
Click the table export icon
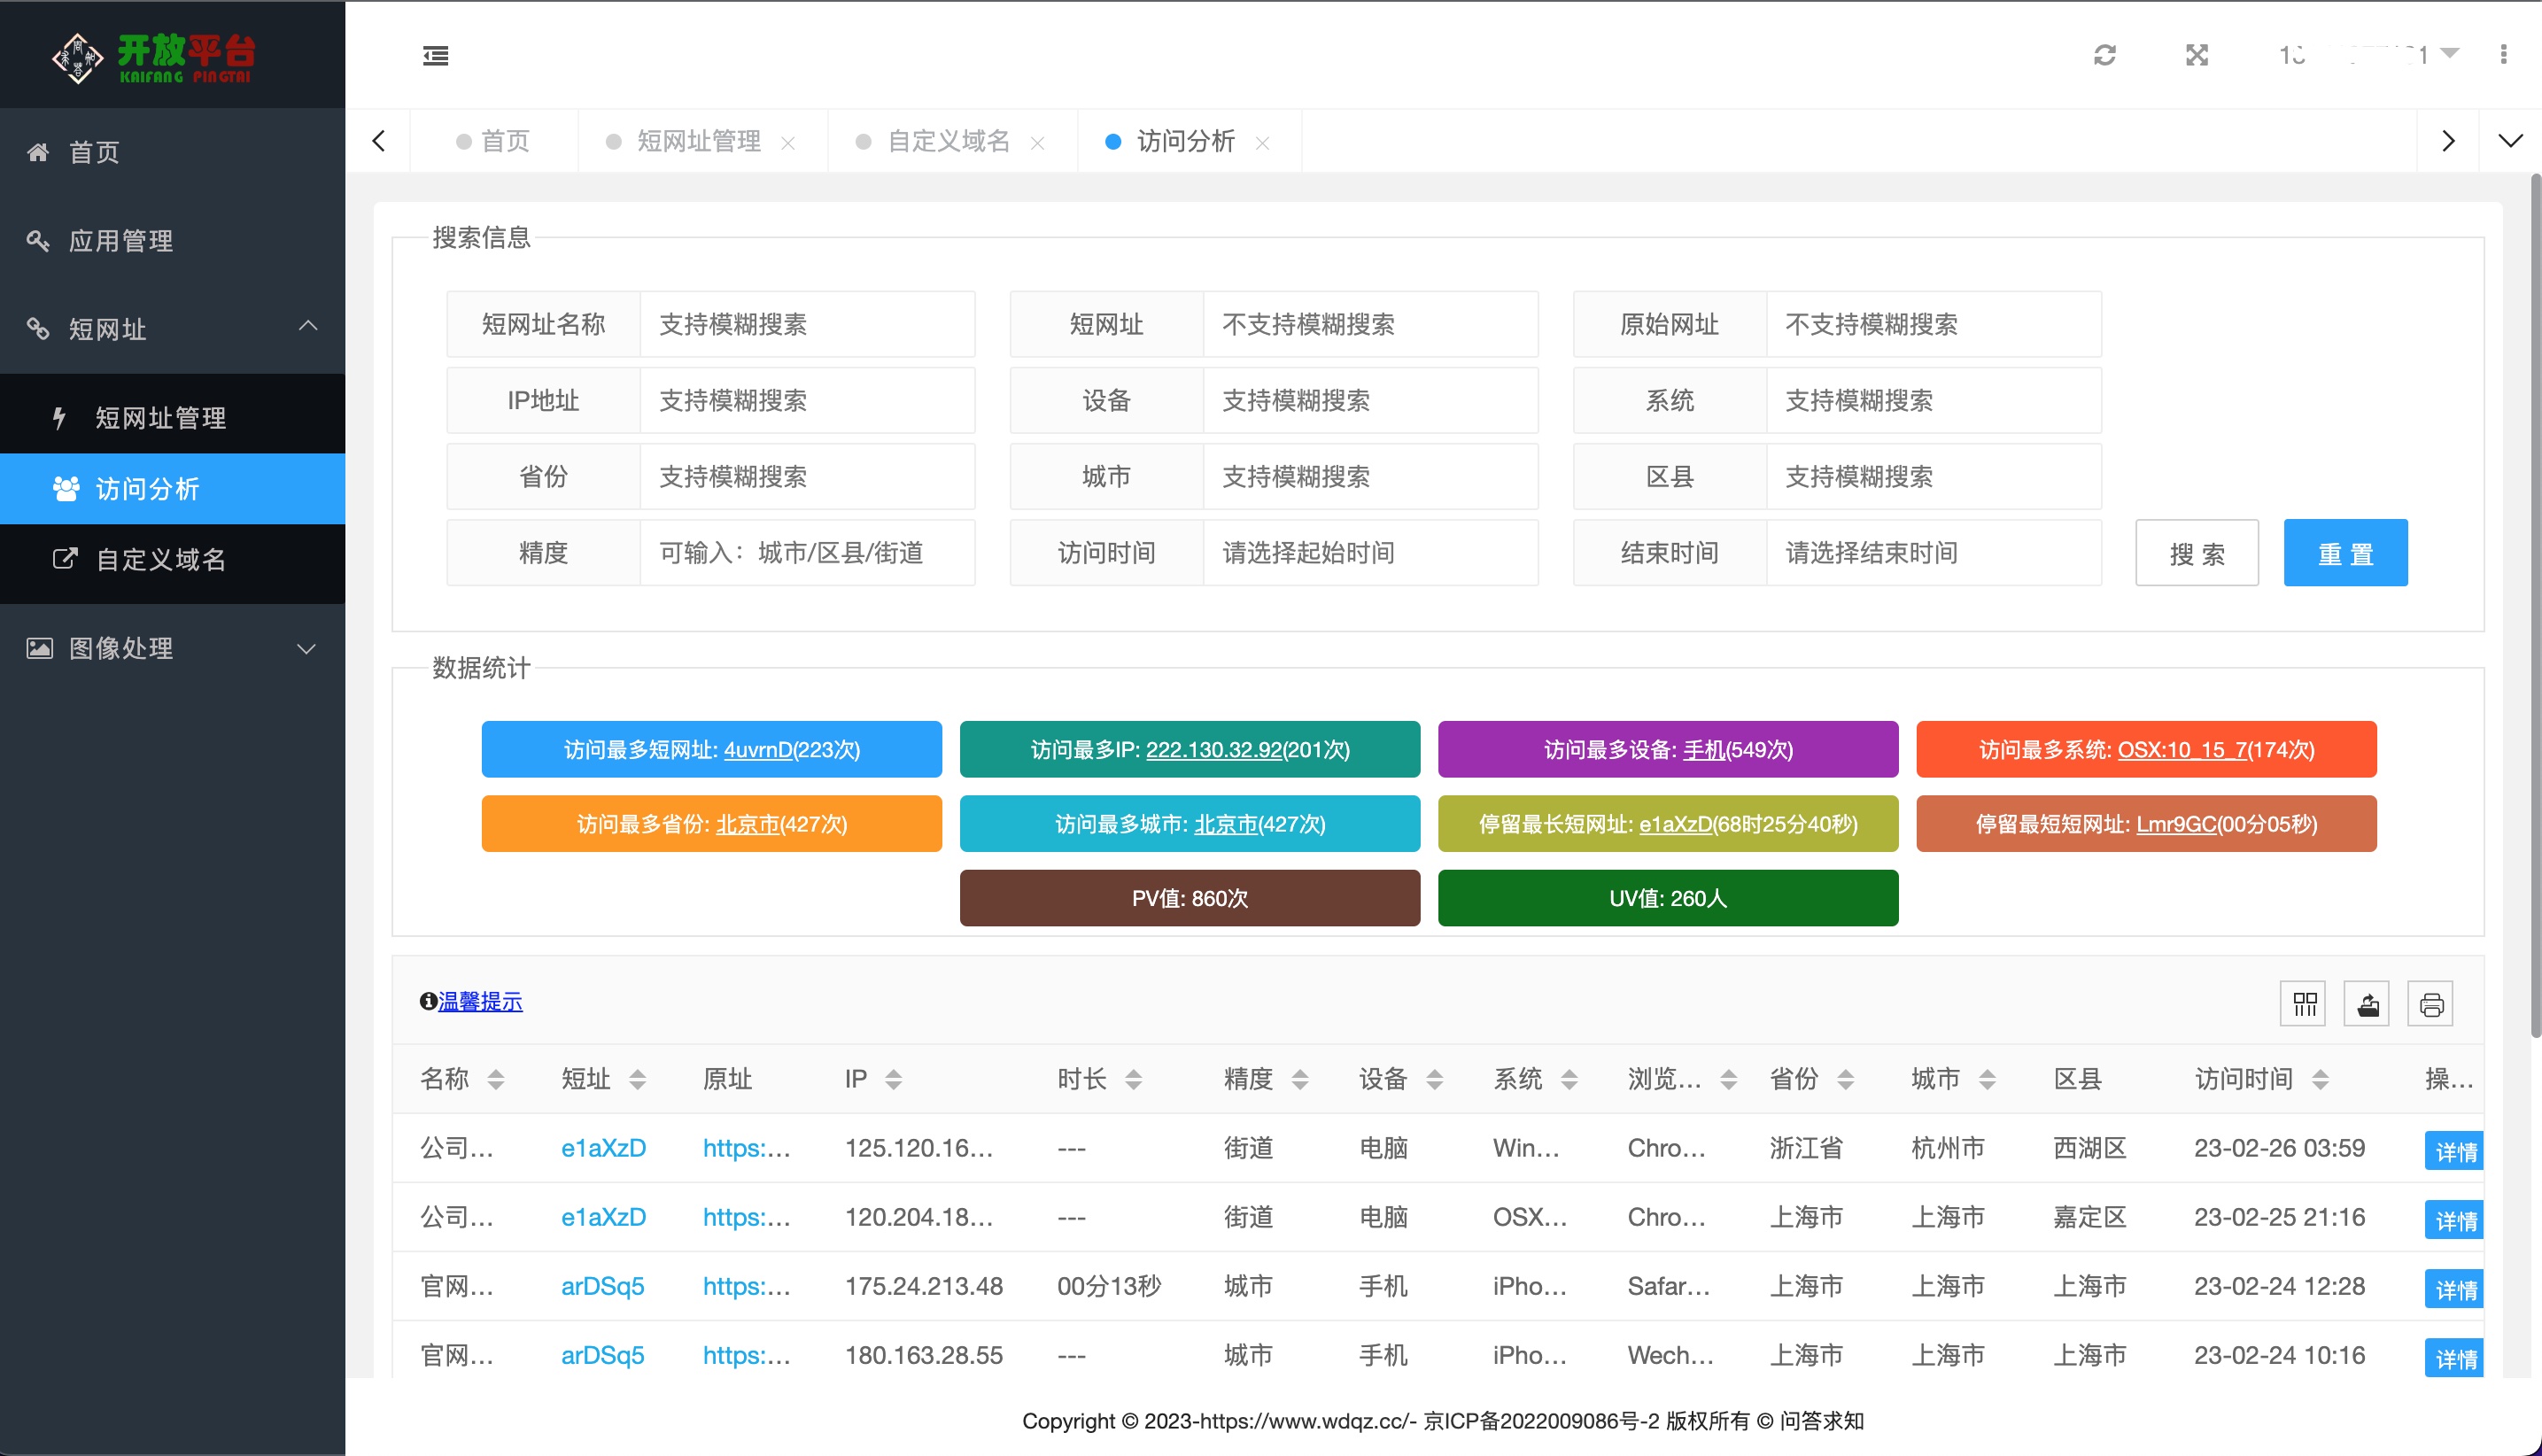coord(2367,1004)
